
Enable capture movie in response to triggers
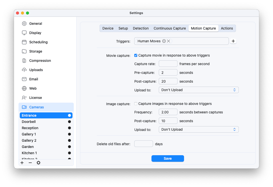(x=136, y=55)
